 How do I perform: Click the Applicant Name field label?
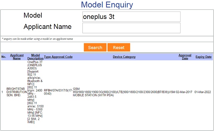[47, 27]
